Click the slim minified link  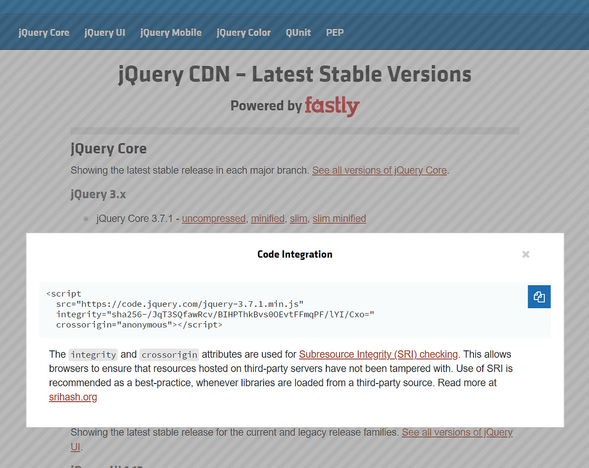[340, 219]
